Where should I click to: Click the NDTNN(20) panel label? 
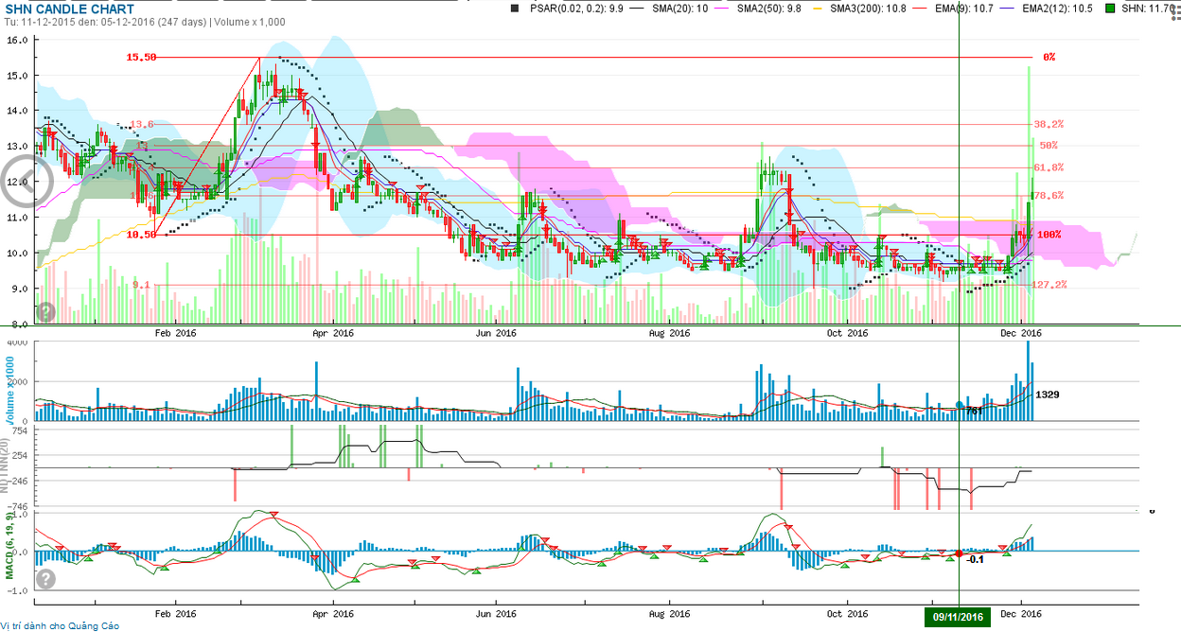coord(6,466)
